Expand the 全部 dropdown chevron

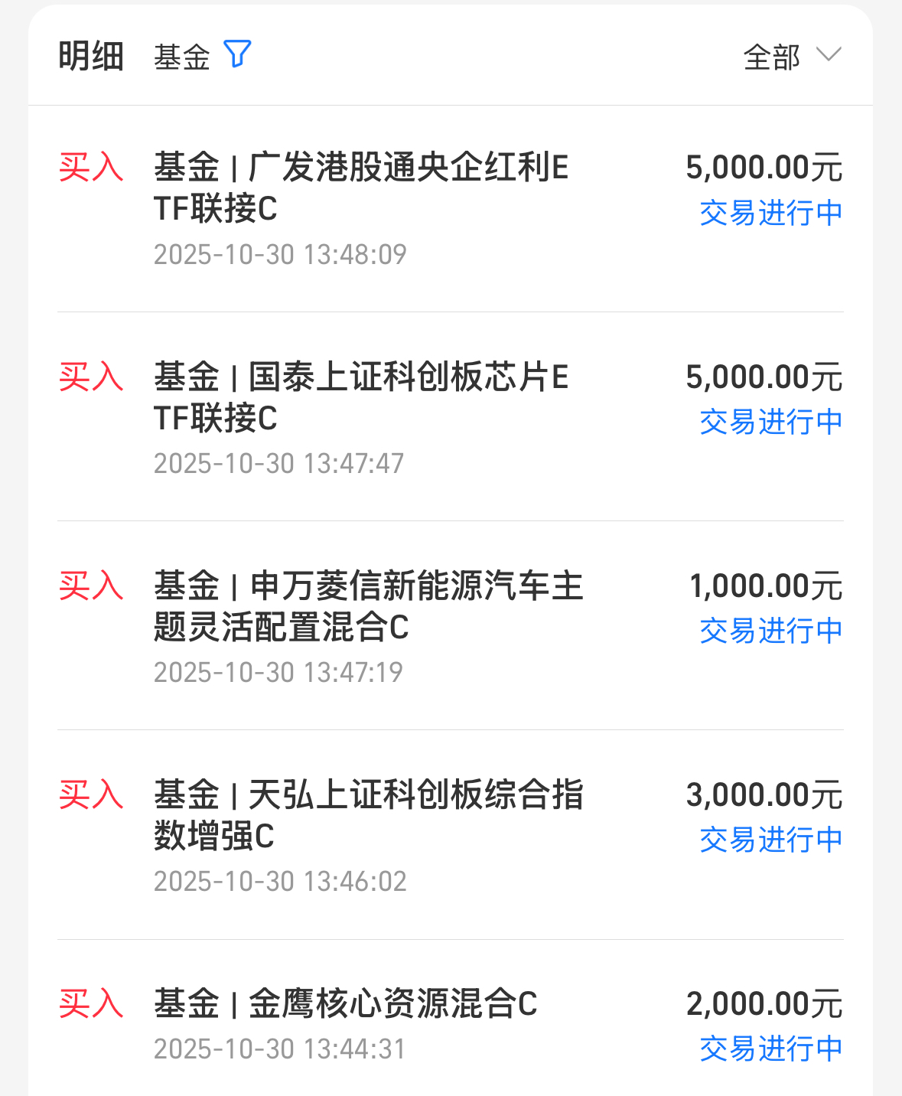pos(829,54)
